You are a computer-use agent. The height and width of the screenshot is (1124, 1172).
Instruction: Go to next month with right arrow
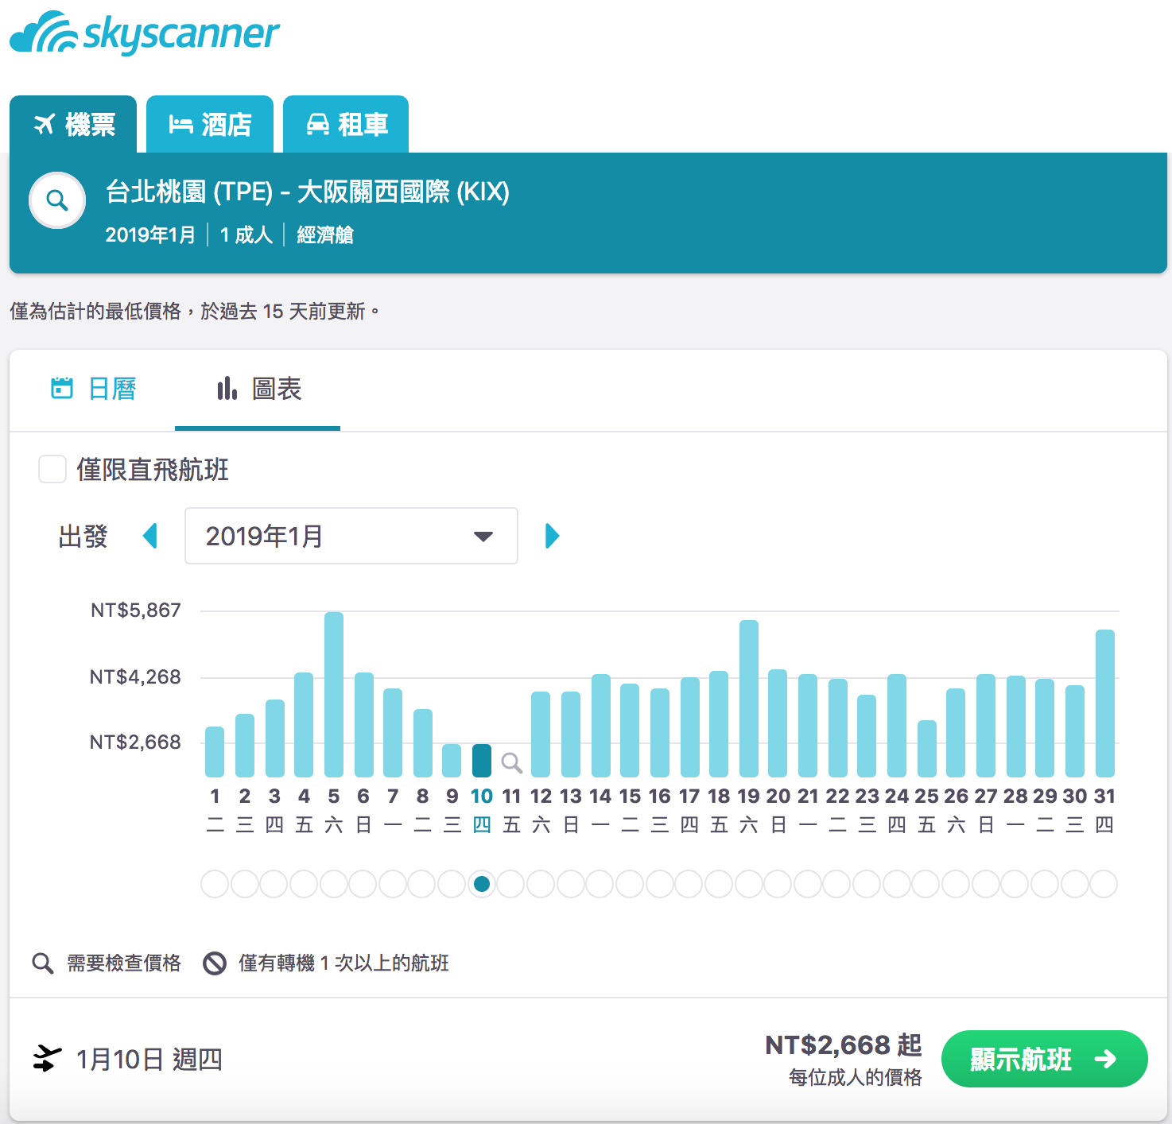point(553,536)
